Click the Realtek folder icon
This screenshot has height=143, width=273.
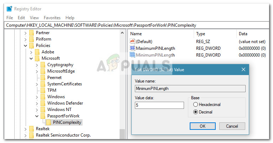pyautogui.click(x=31, y=129)
